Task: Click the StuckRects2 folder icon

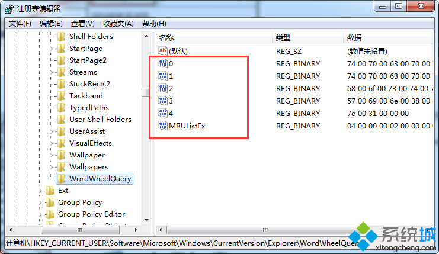Action: point(61,84)
